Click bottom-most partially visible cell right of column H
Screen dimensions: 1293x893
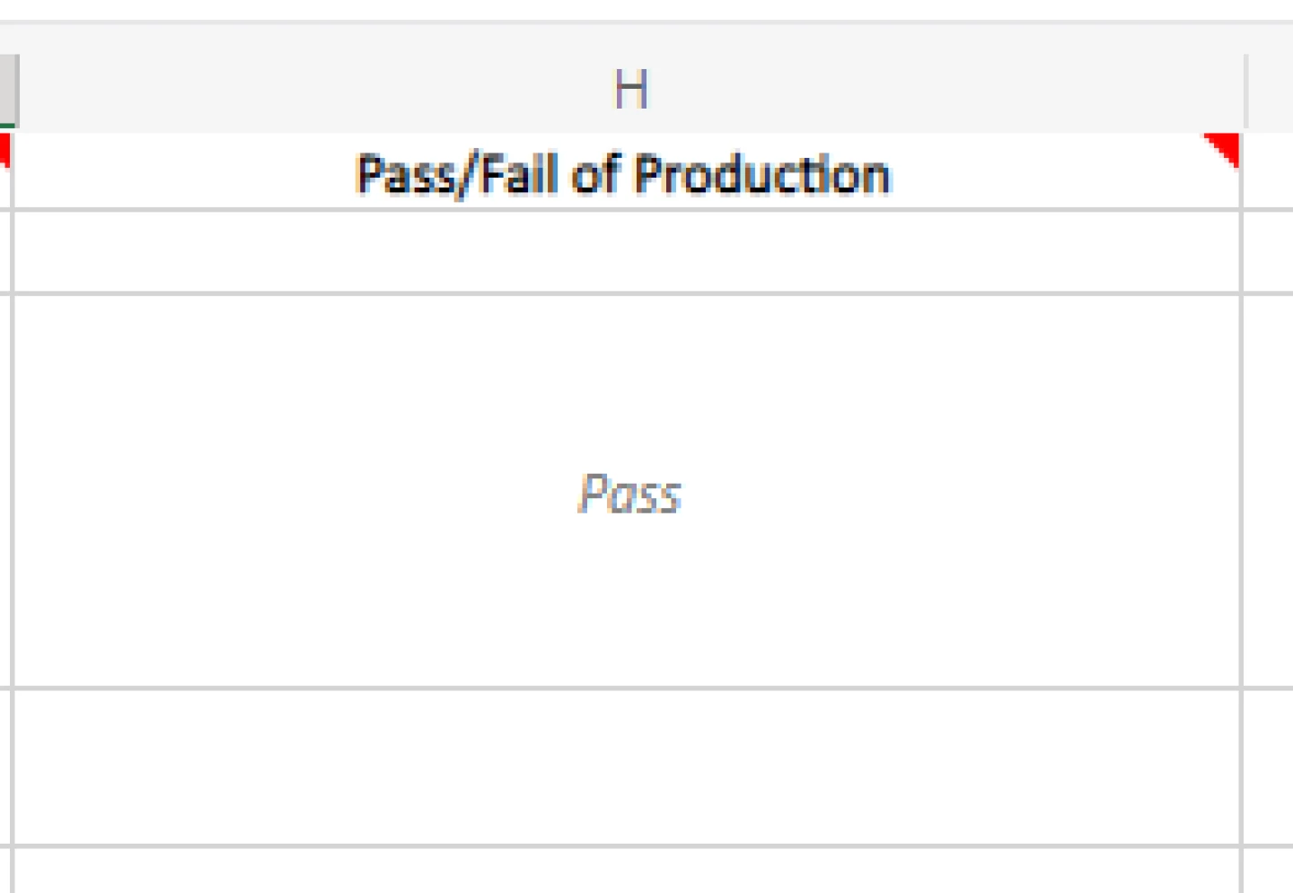click(1270, 871)
